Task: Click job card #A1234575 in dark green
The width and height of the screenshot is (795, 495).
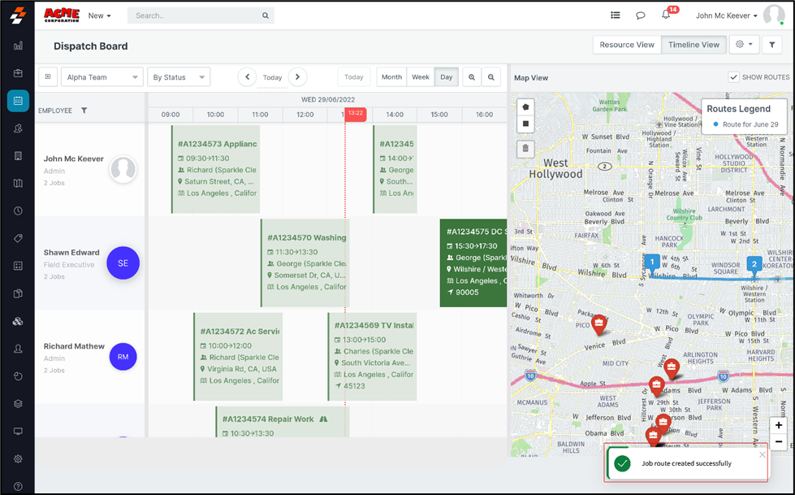Action: [x=473, y=263]
